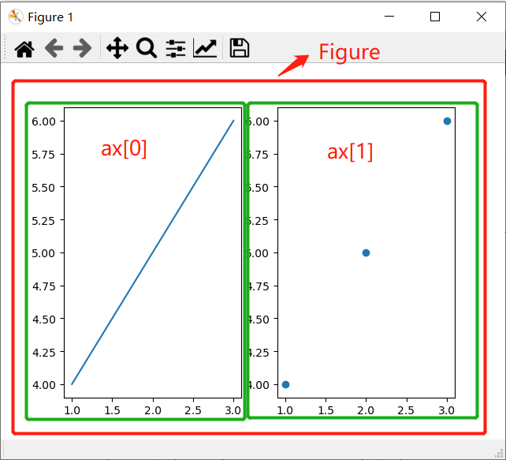
Task: Click the top-right scatter point at 6.00
Action: point(447,122)
